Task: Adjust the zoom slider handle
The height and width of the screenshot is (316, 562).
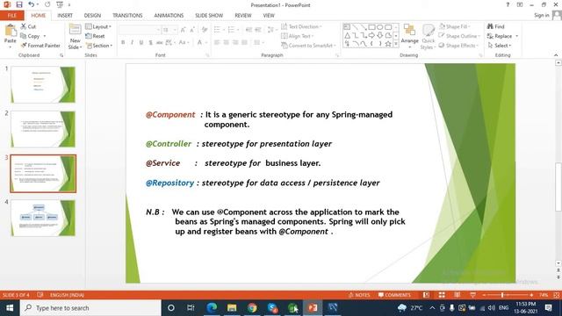Action: (502, 295)
